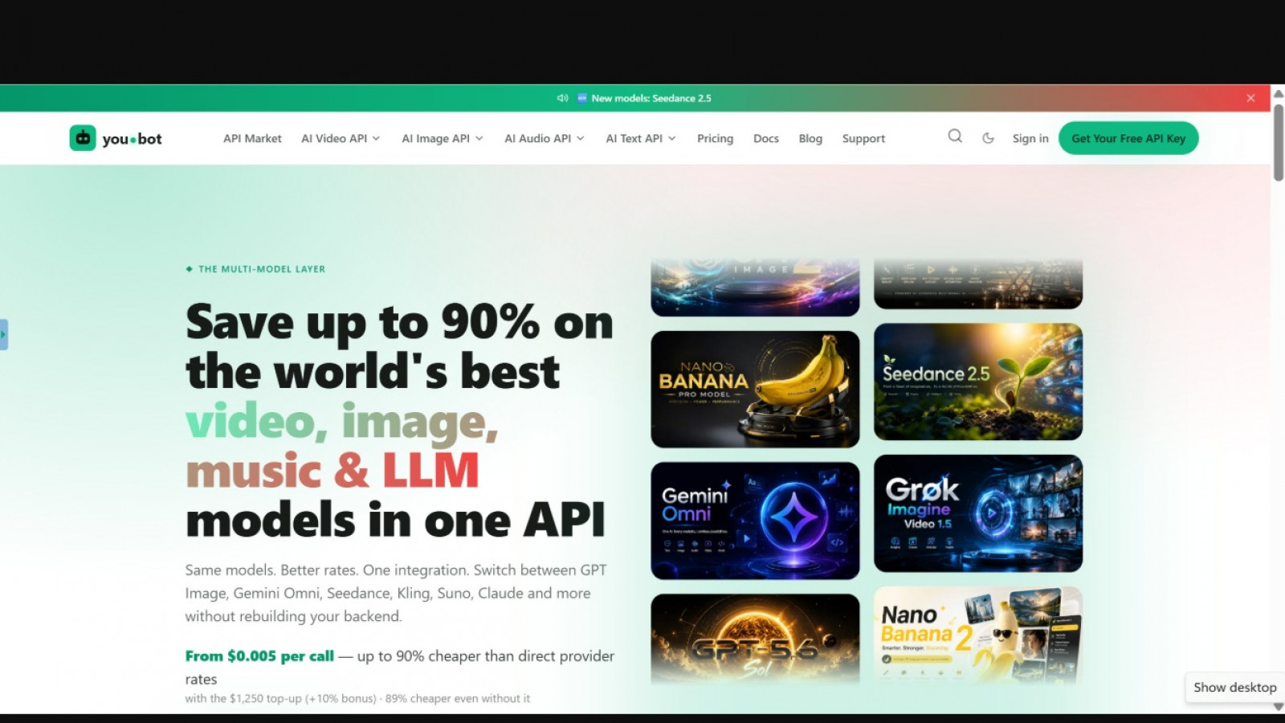Click the "THE MULTI-MODEL LAYER" label
The width and height of the screenshot is (1285, 723).
(x=262, y=269)
